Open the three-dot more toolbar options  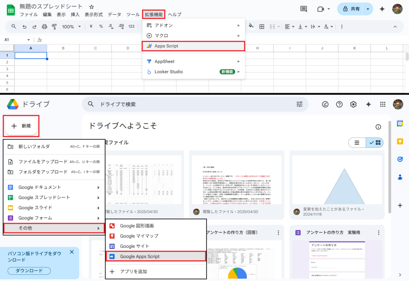tap(342, 27)
